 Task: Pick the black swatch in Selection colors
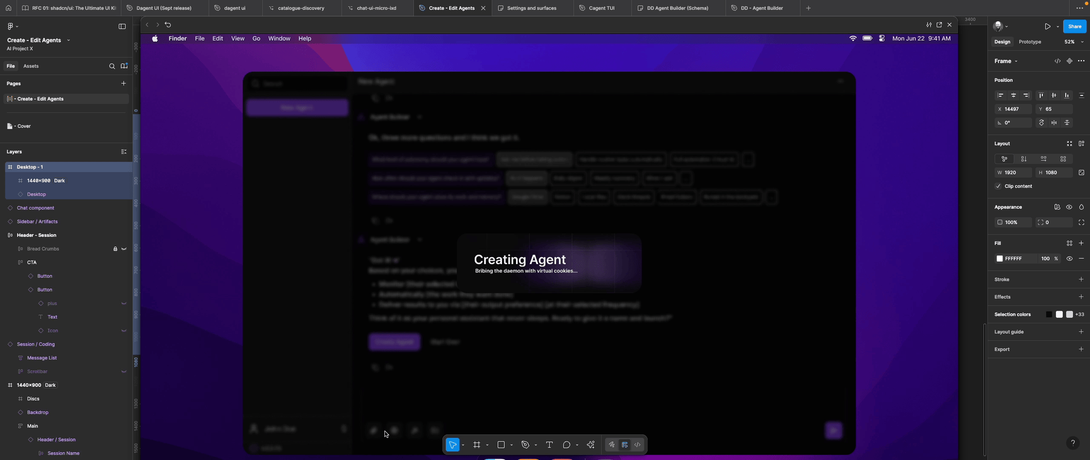tap(1049, 315)
